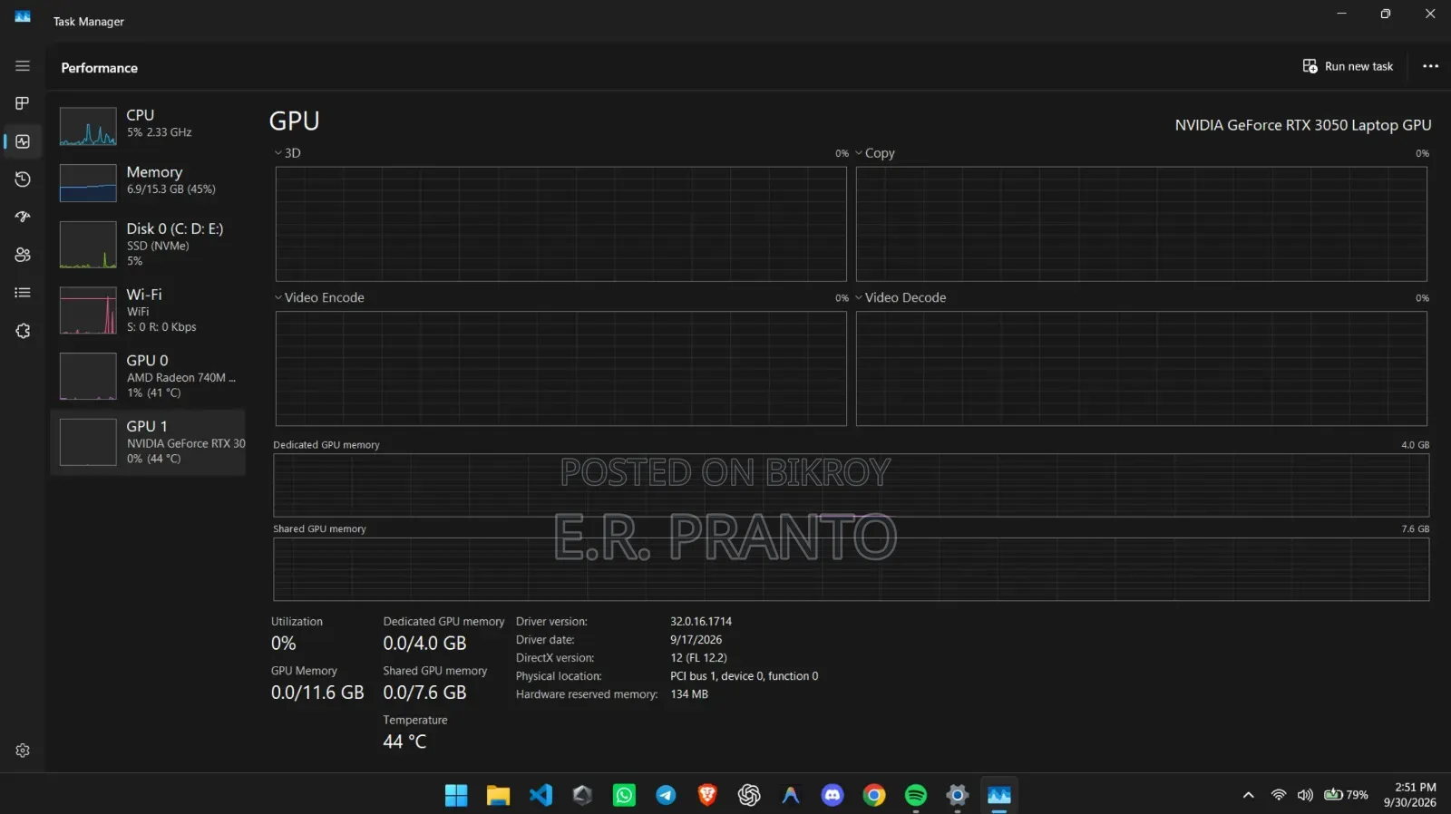Click the Shared GPU memory graph

click(851, 569)
